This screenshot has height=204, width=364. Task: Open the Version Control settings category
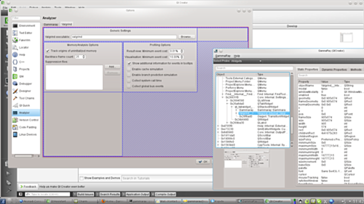16,120
